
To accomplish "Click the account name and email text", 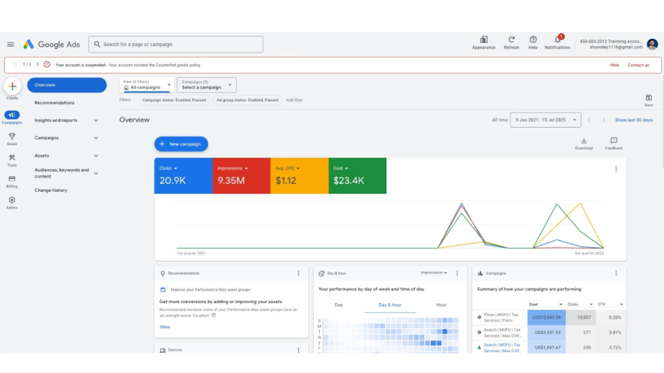I will pos(611,45).
